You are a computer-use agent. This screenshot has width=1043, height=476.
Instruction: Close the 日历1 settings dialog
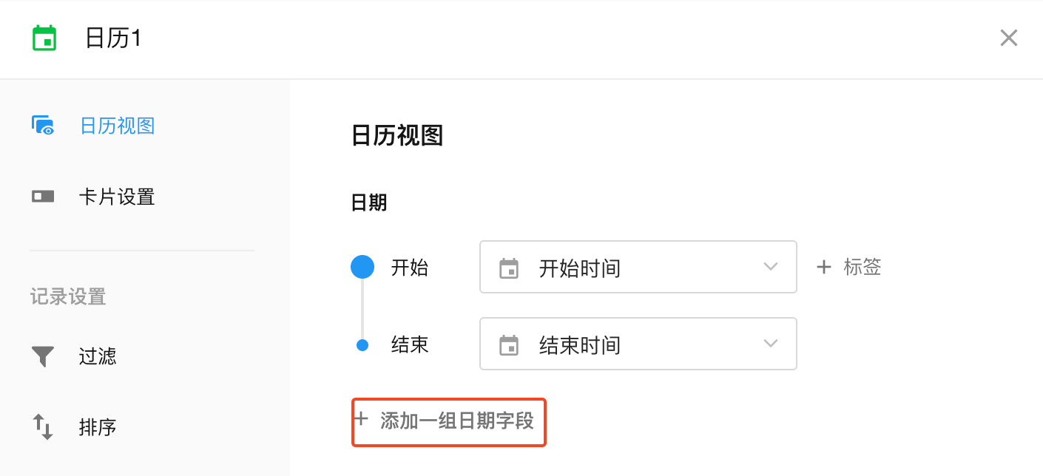point(1008,38)
